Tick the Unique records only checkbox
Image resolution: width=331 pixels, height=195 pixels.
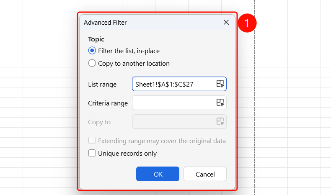pyautogui.click(x=92, y=153)
